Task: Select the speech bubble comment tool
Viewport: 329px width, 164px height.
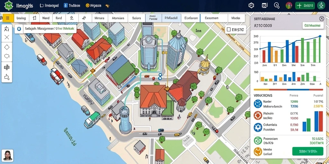Action: (7, 56)
